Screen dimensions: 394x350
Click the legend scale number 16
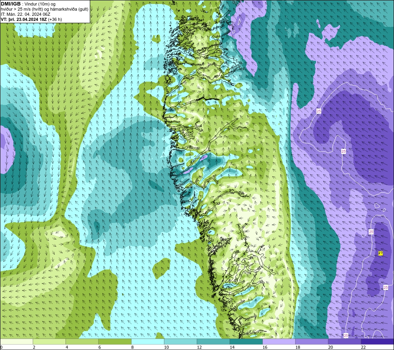click(265, 347)
